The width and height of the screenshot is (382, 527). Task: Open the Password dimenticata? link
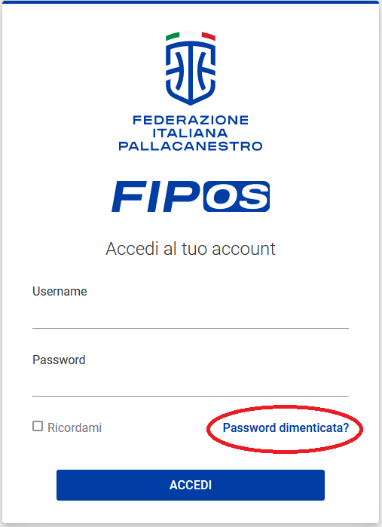pyautogui.click(x=286, y=427)
